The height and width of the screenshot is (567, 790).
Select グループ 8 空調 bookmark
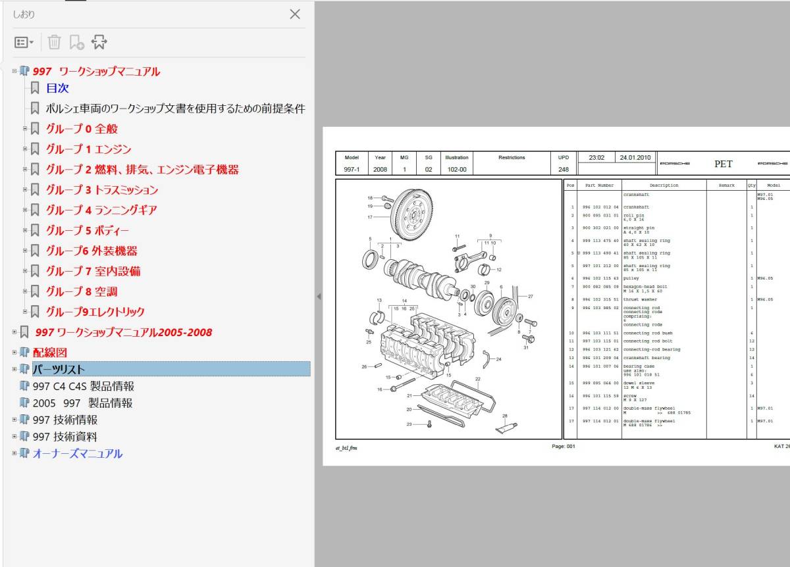click(81, 292)
